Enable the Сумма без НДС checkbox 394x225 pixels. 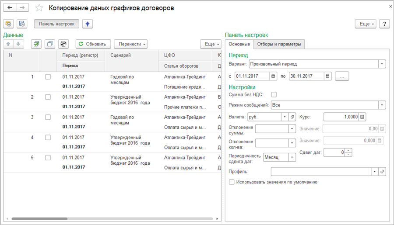tap(274, 94)
